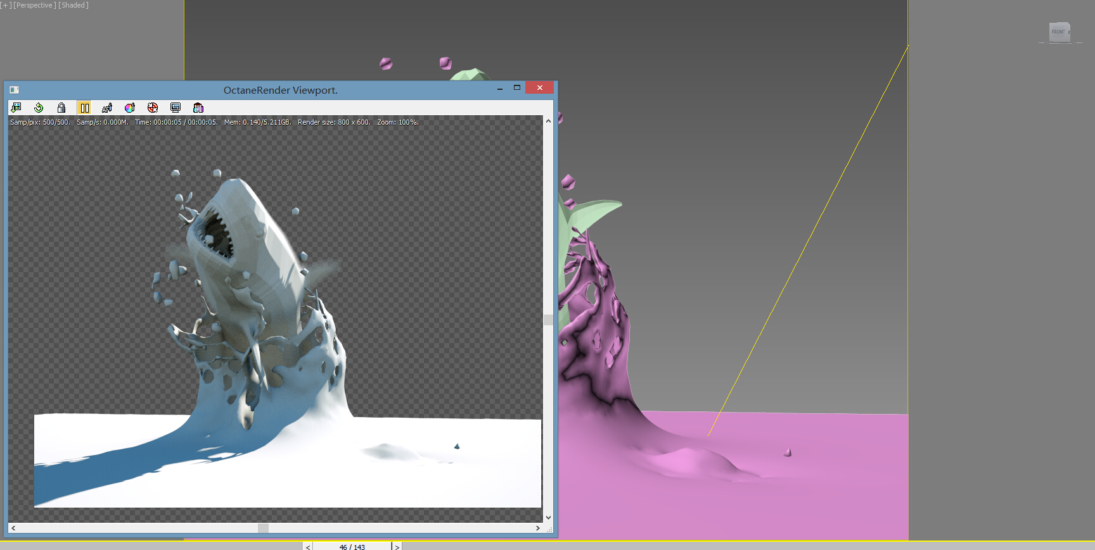Click the vertical scrollbar up arrow
1095x550 pixels.
(x=549, y=121)
